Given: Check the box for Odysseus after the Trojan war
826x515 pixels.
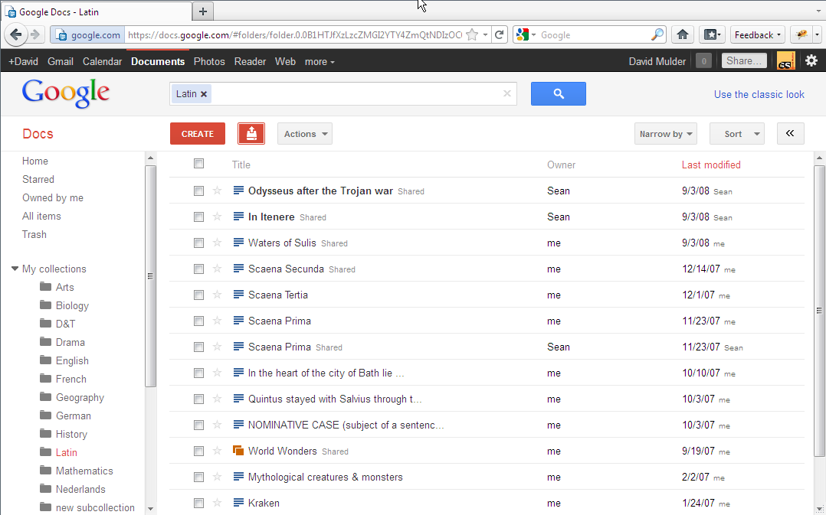Looking at the screenshot, I should 198,191.
